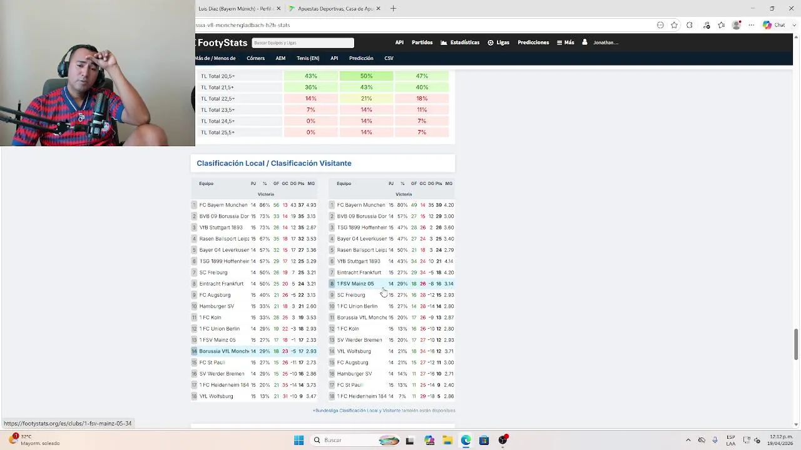
Task: Click the page vertical scrollbar thumb
Action: [x=796, y=344]
